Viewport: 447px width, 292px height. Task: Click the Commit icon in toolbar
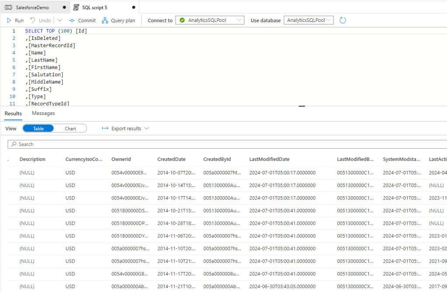[x=72, y=21]
